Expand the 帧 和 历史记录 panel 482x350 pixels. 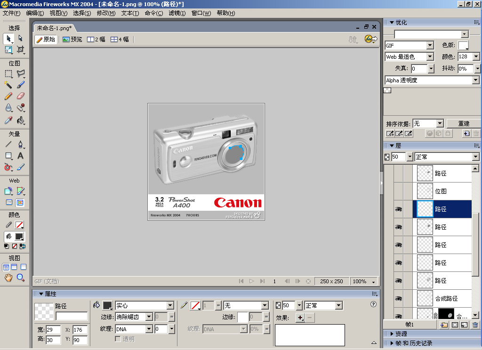(x=392, y=343)
